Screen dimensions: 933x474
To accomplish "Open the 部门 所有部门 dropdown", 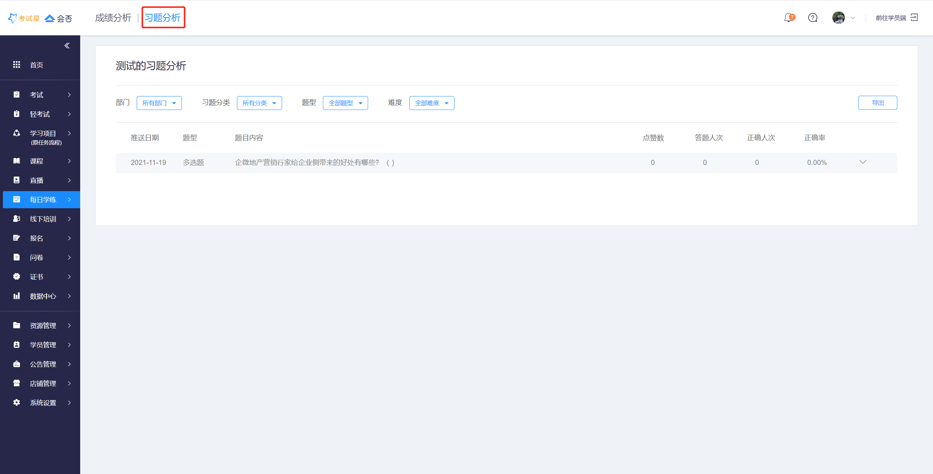I will click(x=159, y=103).
